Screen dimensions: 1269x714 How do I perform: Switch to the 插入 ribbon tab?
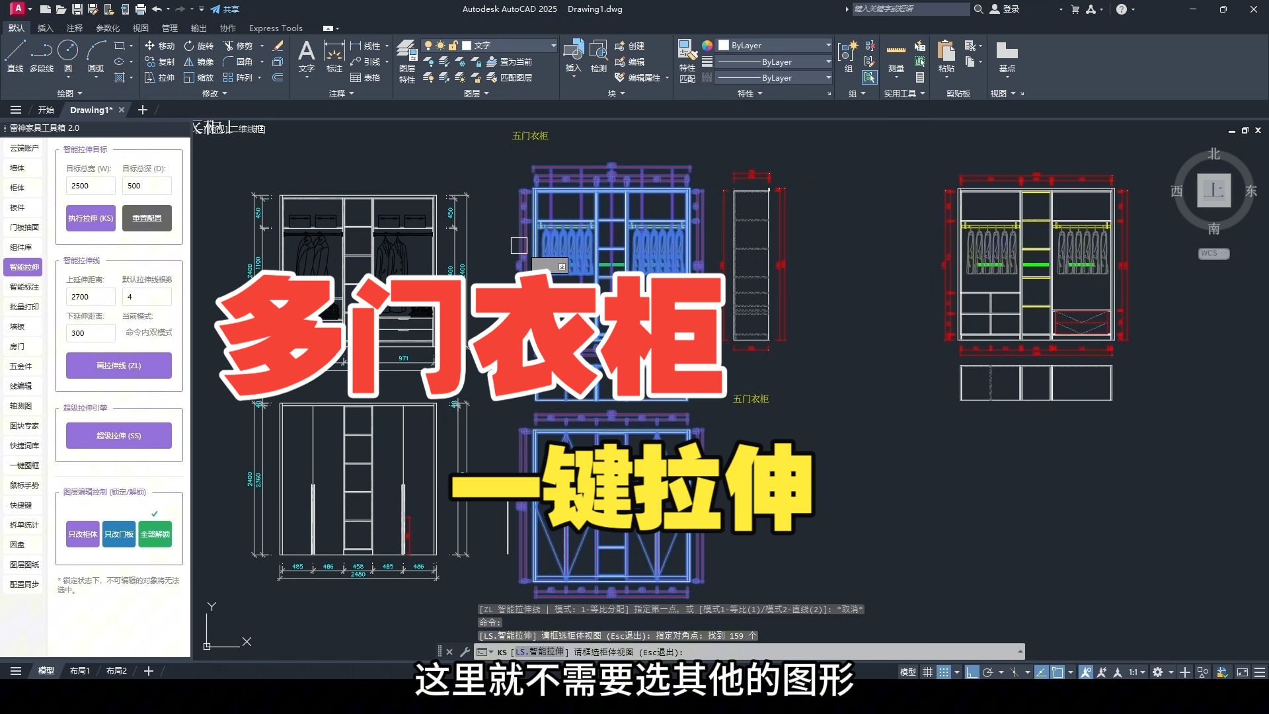click(45, 28)
